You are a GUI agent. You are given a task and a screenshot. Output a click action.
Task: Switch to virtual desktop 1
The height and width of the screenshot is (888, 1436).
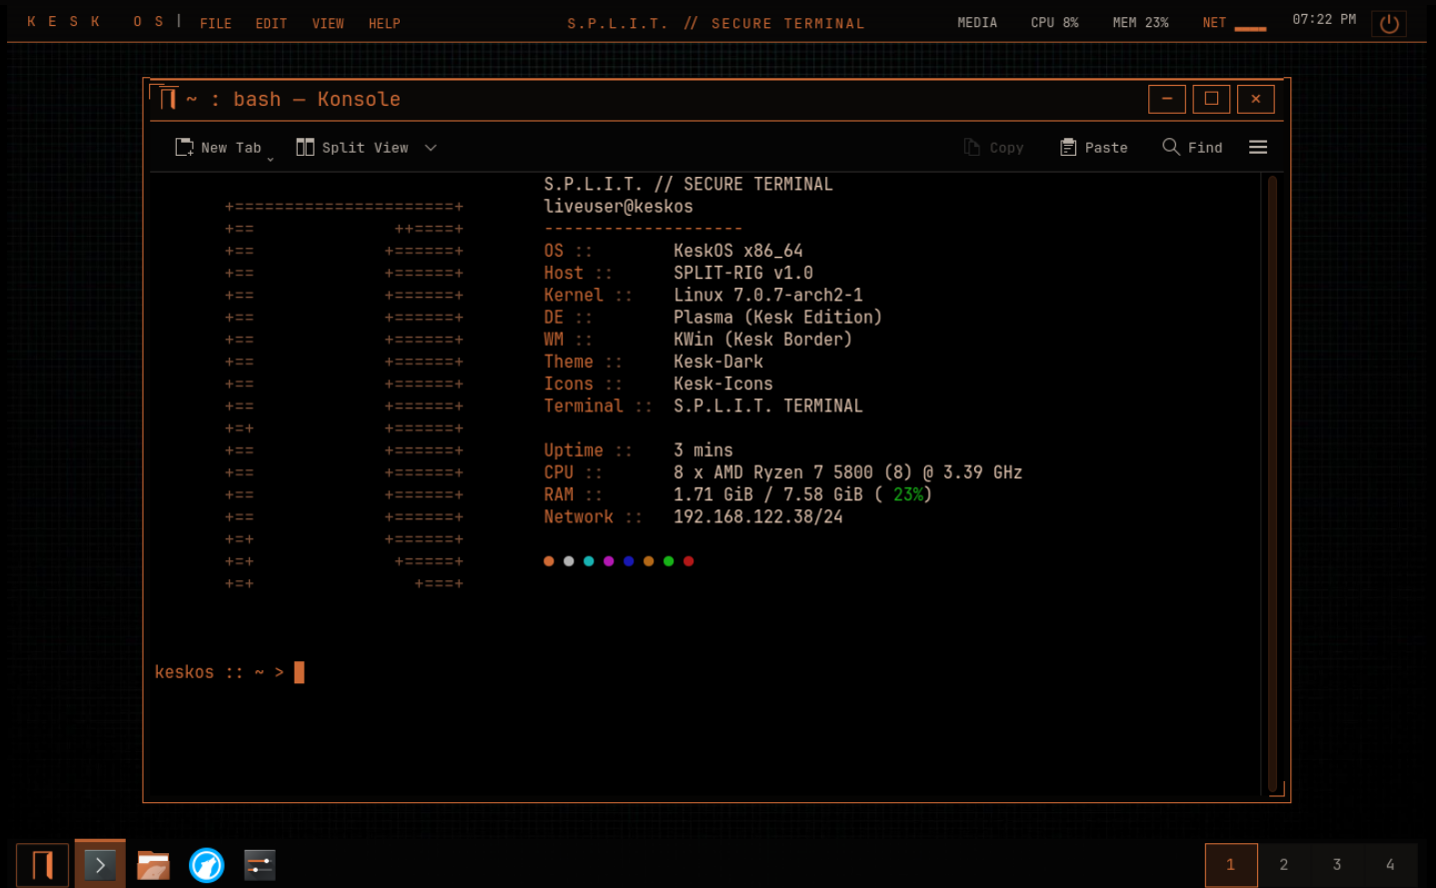pyautogui.click(x=1231, y=865)
